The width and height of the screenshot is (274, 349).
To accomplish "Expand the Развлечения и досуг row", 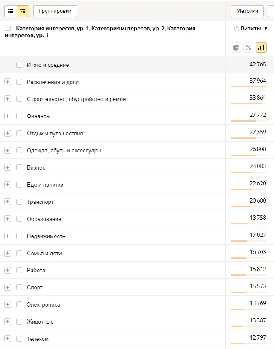I will click(x=8, y=82).
